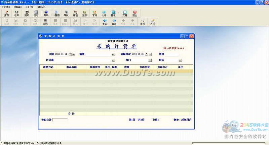Click the 价税合计 total field at bottom
The image size is (269, 145).
60,120
